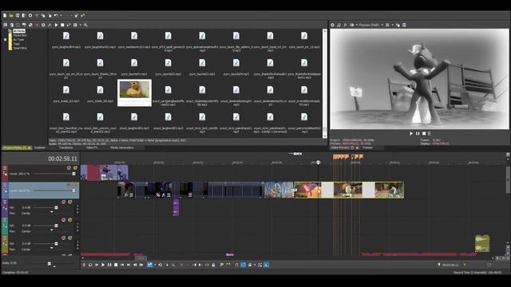The width and height of the screenshot is (511, 287).
Task: Open Pan dropdown on purple audio track
Action: [51, 212]
